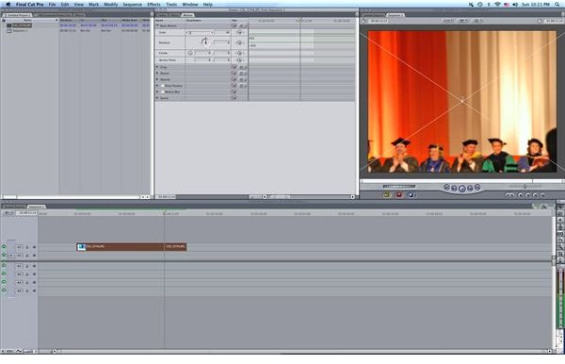Add a keyframe for the Anchor Point parameter

[240, 60]
